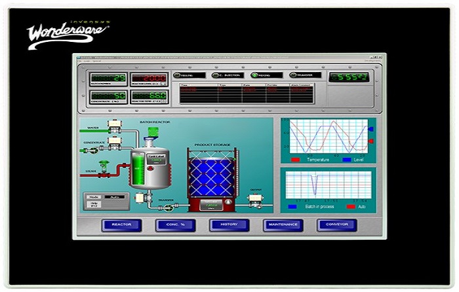Click the green STEAM control valve
459x292 pixels.
coord(104,166)
